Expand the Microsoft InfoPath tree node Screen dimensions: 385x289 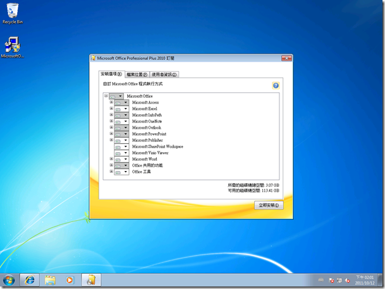[x=111, y=115]
